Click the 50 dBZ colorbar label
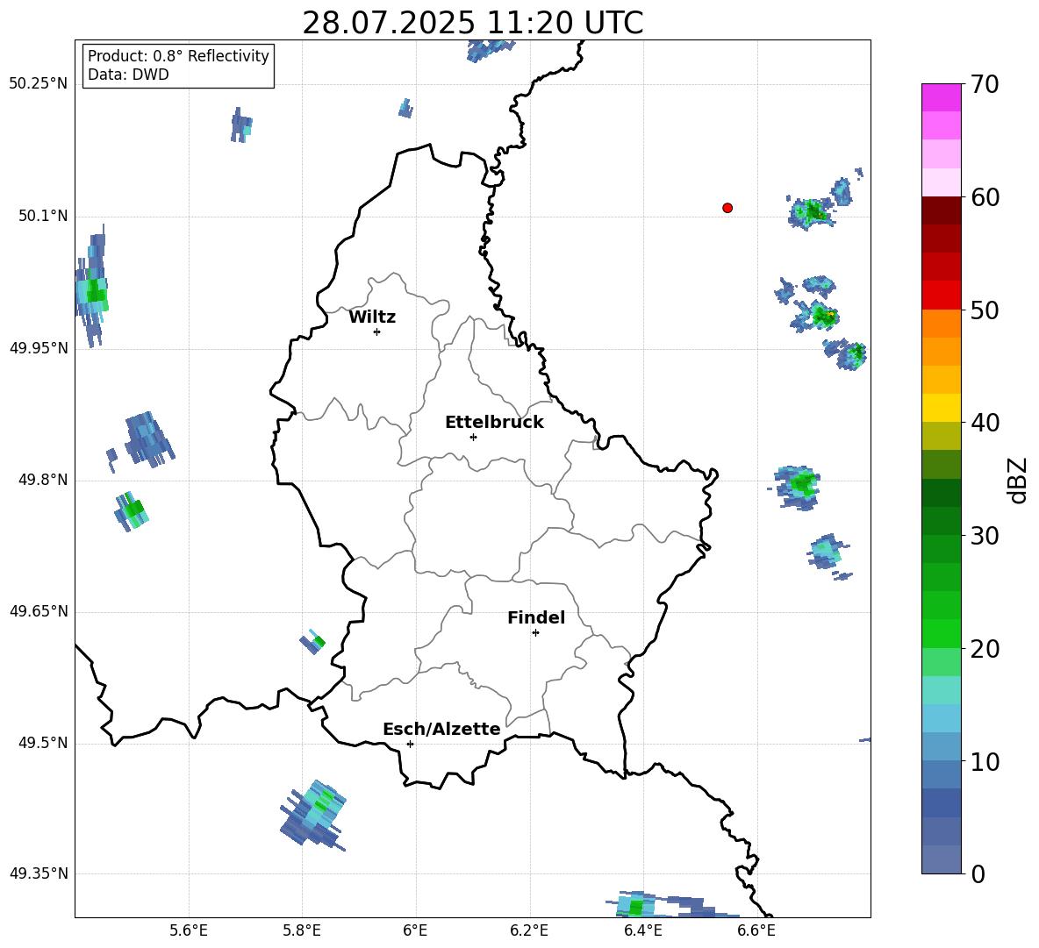Viewport: 1039px width, 948px height. pos(985,310)
